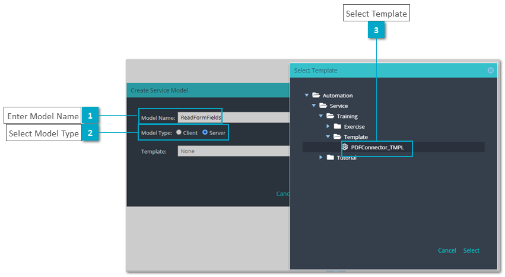Click the Training folder icon
This screenshot has height=277, width=505.
pyautogui.click(x=330, y=116)
